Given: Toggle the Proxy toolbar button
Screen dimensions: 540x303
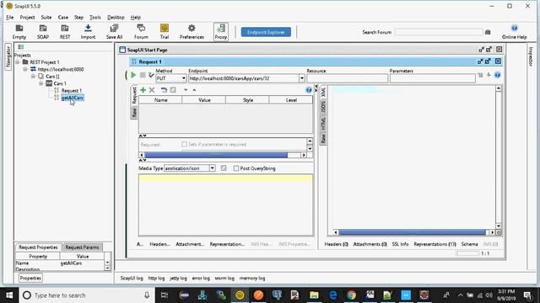Looking at the screenshot, I should pyautogui.click(x=221, y=32).
